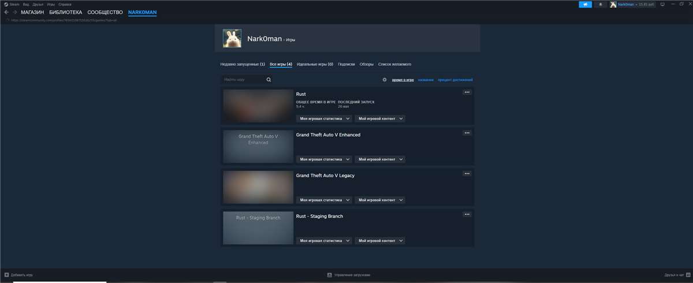The height and width of the screenshot is (283, 693).
Task: Go to МАГАЗИН section
Action: click(32, 12)
